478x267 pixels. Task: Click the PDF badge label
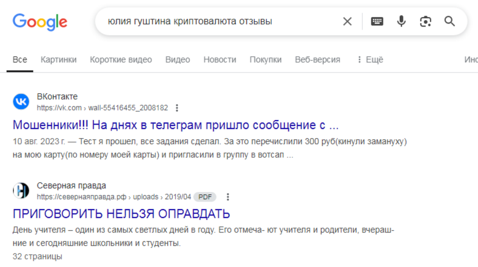[205, 197]
